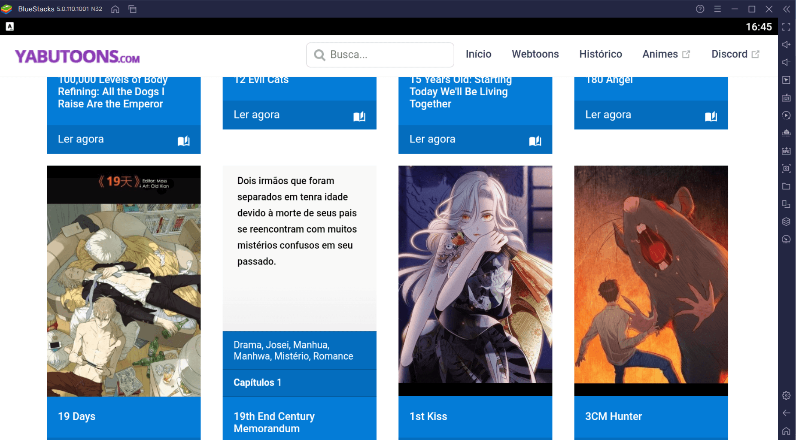
Task: Click book icon on 15 Years Old card
Action: (535, 141)
